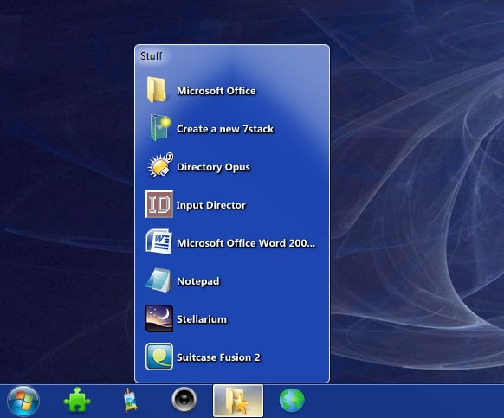Open the Microsoft Office folder icon
This screenshot has height=418, width=504.
pos(158,90)
